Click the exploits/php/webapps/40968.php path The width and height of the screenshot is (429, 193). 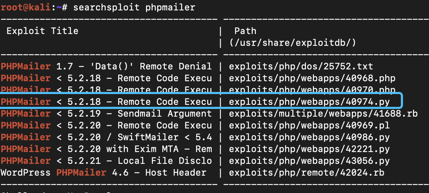coord(312,78)
